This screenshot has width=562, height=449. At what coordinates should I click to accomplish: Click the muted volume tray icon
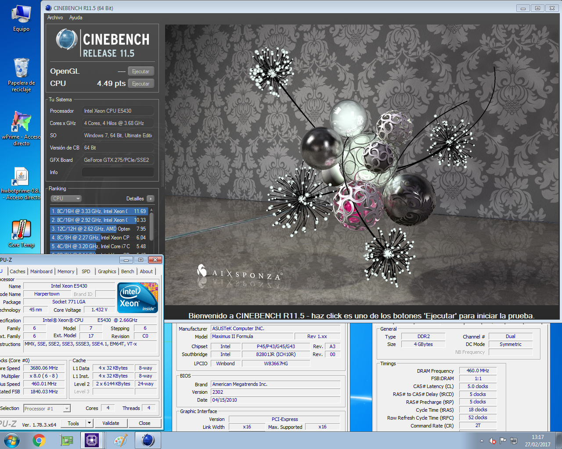point(493,441)
